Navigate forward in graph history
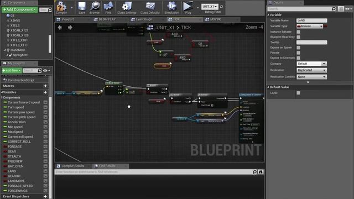 point(70,28)
